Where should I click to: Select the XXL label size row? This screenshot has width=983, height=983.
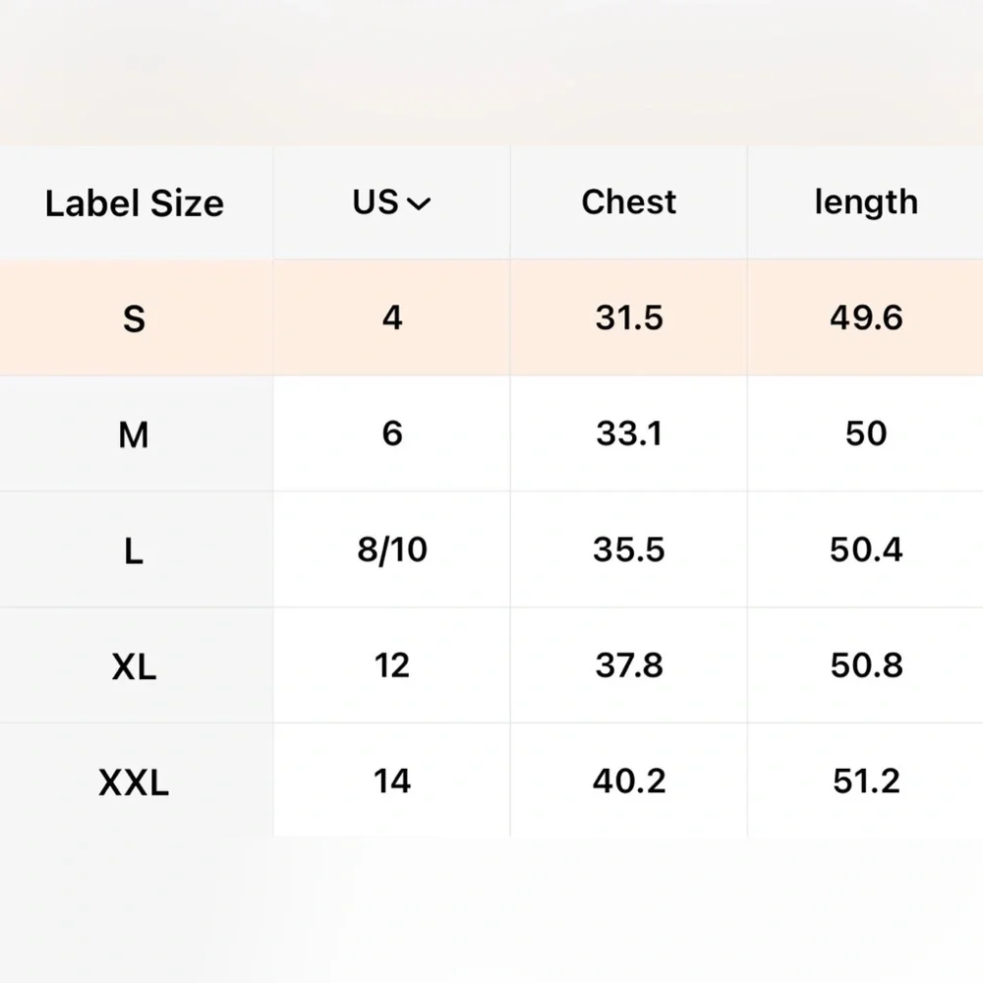pos(135,782)
